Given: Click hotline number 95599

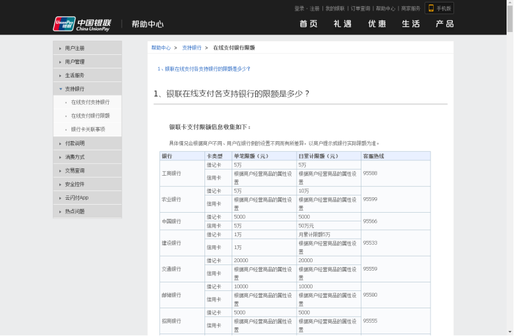Looking at the screenshot, I should click(x=370, y=199).
